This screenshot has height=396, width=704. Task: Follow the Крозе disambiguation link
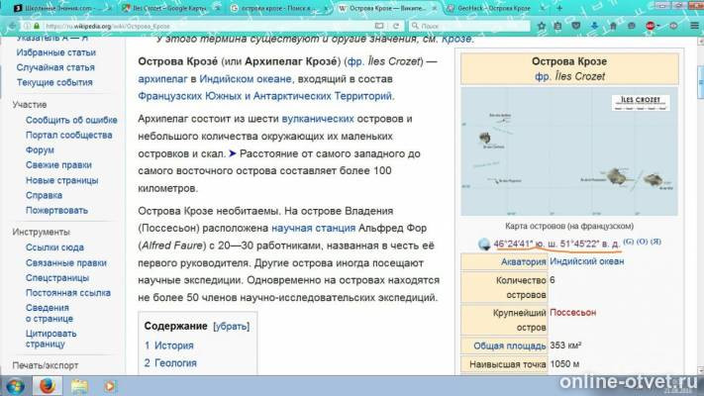tap(456, 39)
